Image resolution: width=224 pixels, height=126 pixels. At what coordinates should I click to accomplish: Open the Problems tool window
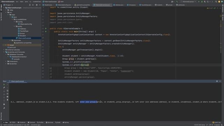[21, 122]
